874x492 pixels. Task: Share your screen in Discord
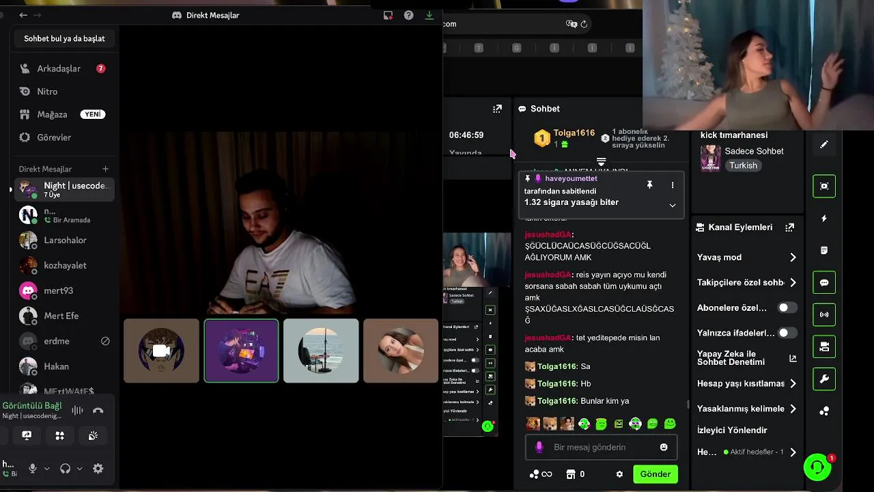click(x=27, y=435)
